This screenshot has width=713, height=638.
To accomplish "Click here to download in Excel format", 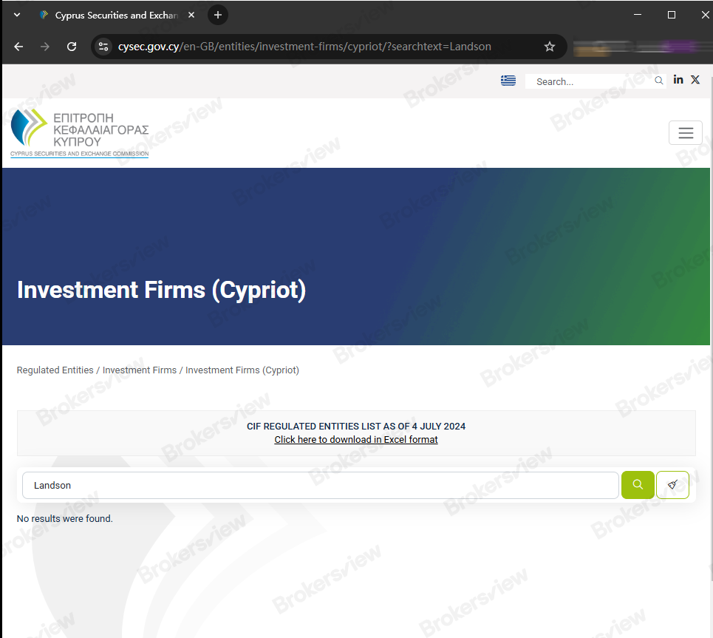I will coord(356,440).
